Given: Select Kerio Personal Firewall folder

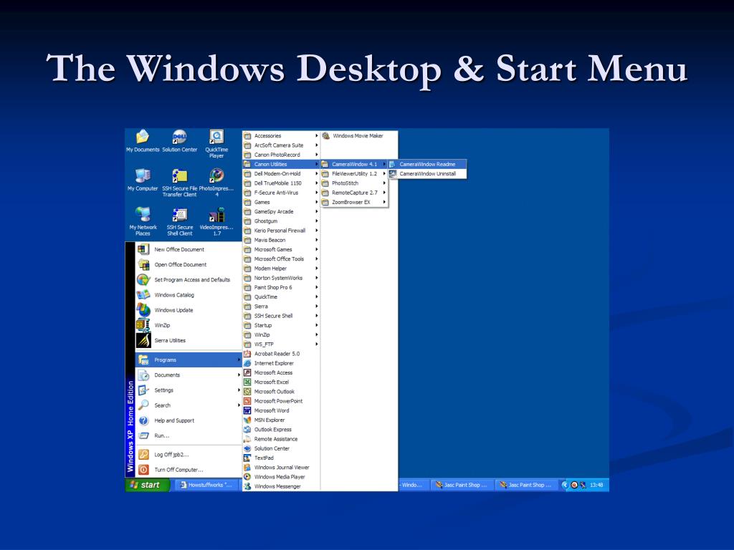Looking at the screenshot, I should pyautogui.click(x=281, y=231).
